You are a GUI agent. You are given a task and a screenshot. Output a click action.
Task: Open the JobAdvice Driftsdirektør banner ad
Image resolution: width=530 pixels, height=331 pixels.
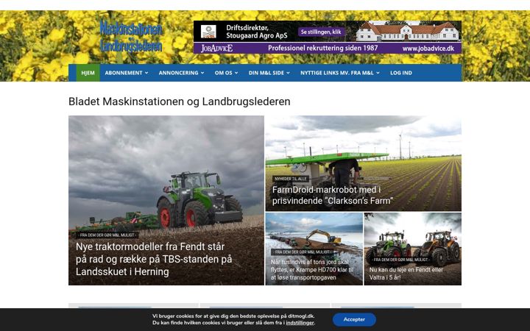click(x=327, y=38)
